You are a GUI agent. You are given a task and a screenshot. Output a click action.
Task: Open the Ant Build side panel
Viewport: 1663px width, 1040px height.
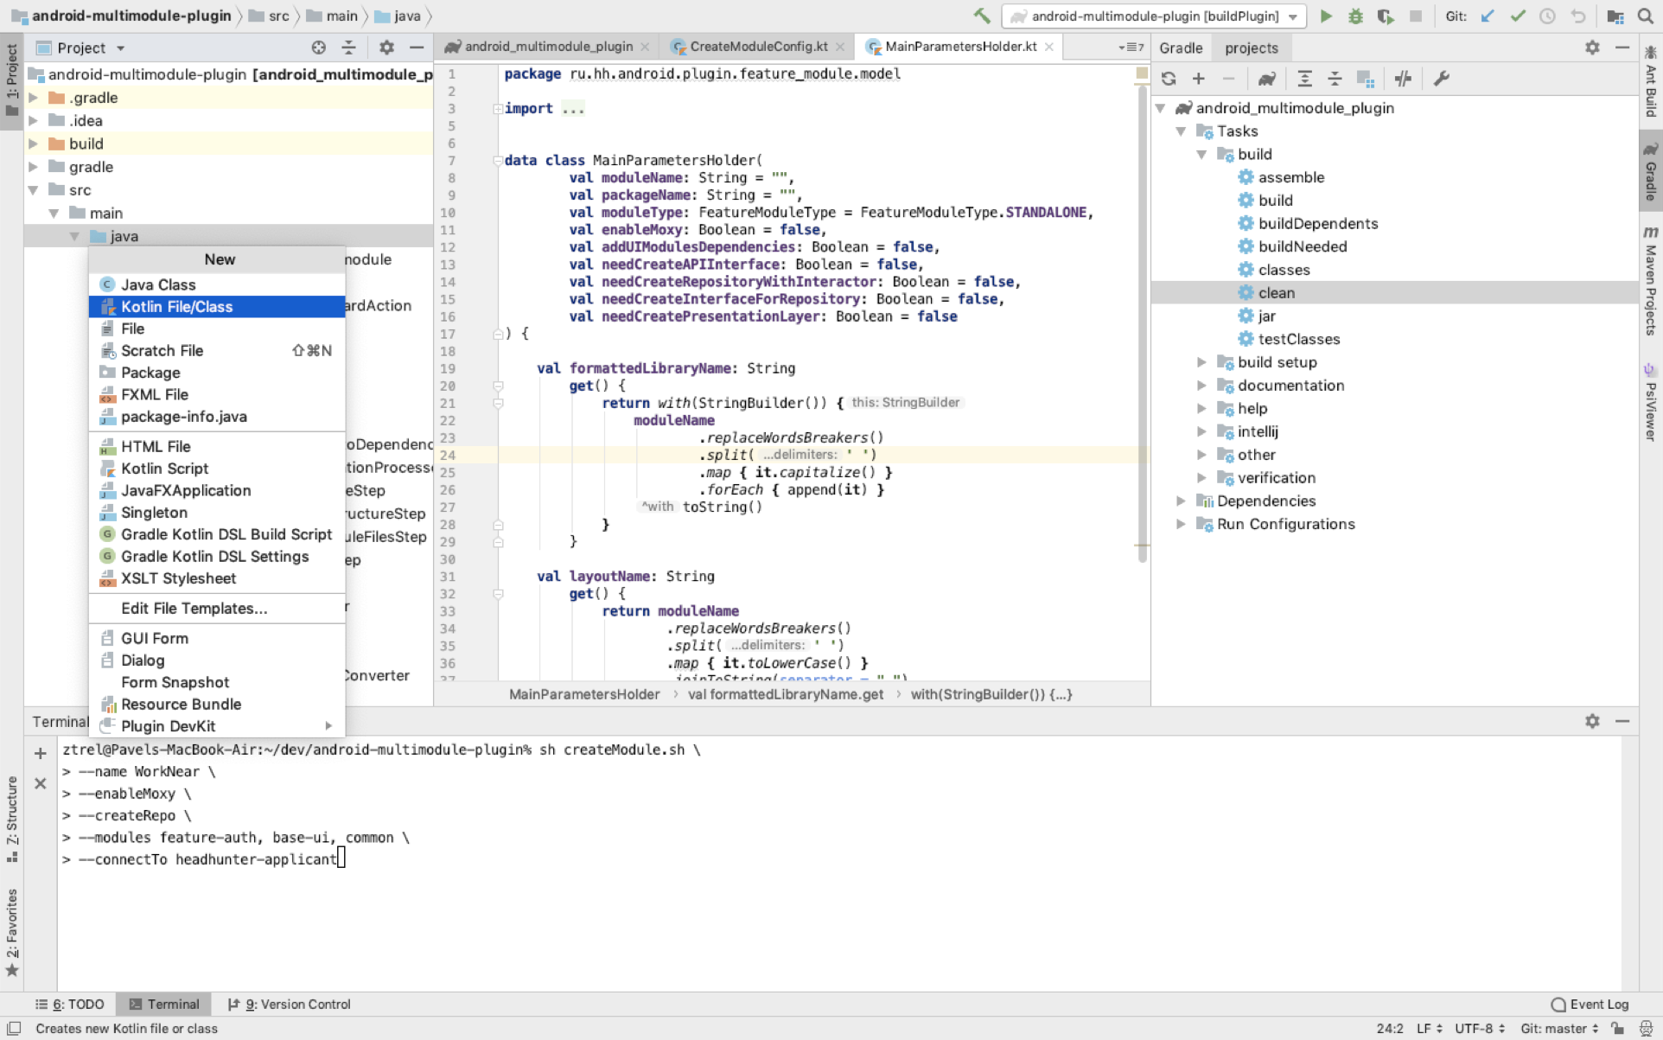(x=1650, y=80)
